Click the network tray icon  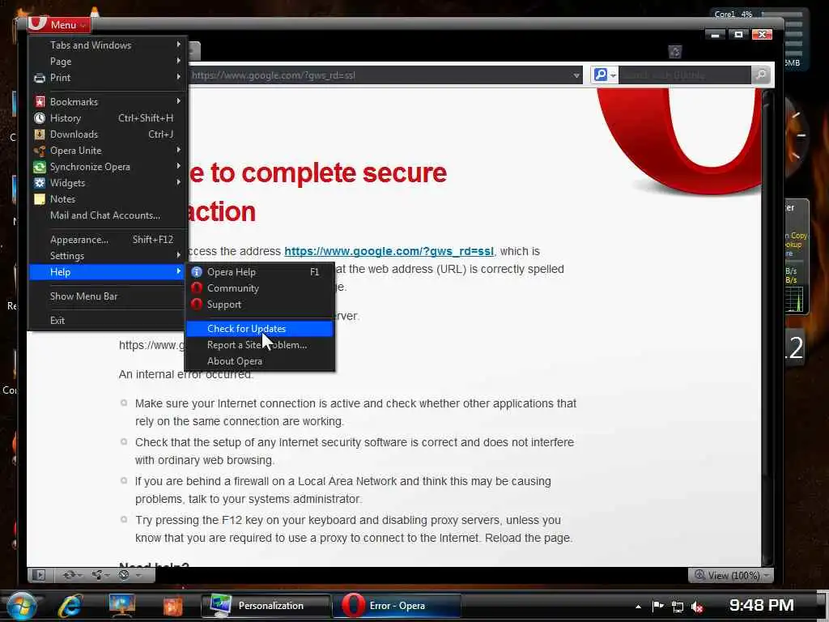click(678, 607)
